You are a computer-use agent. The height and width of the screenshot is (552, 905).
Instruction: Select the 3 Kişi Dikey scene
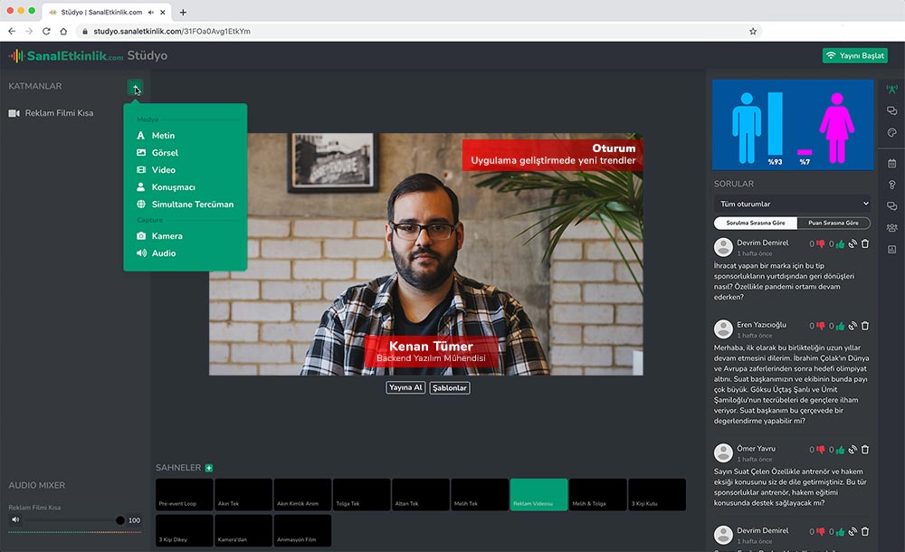coord(184,530)
